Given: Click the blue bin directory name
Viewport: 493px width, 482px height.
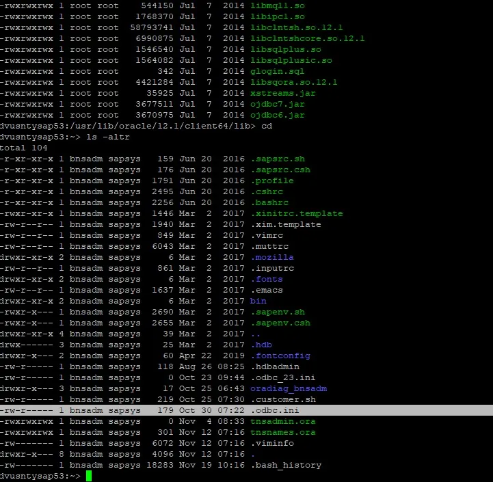Looking at the screenshot, I should pyautogui.click(x=258, y=301).
